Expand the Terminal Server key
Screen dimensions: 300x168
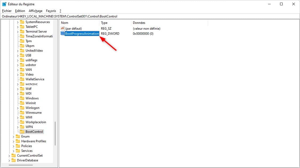click(18, 32)
